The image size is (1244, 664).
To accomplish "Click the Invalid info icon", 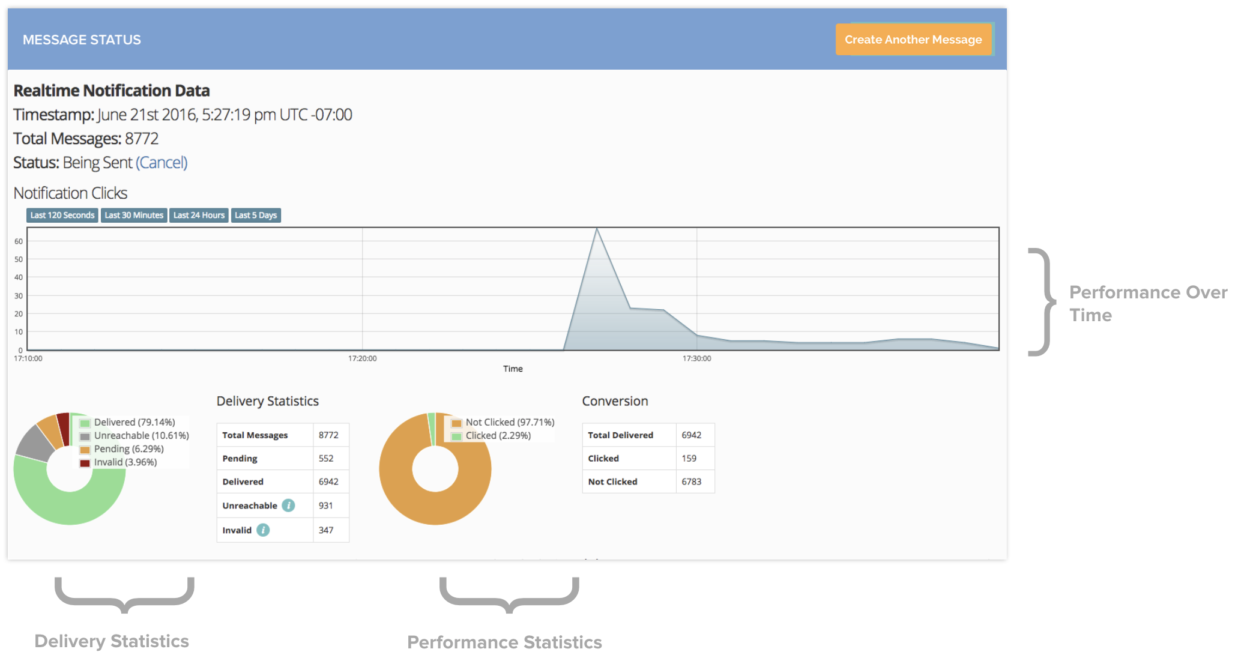I will (263, 530).
